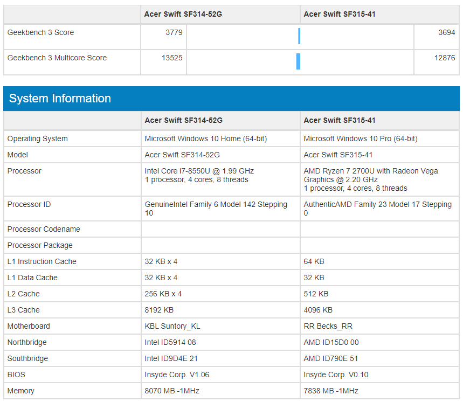Select AuthenticAMD Family 23 Model 17 cell
463x402 pixels.
pos(380,209)
